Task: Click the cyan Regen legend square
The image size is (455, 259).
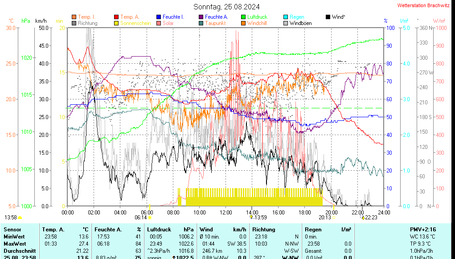Action: click(286, 17)
